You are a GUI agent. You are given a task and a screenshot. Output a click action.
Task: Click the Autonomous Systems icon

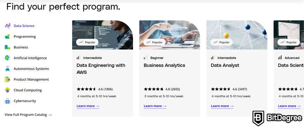(7, 69)
